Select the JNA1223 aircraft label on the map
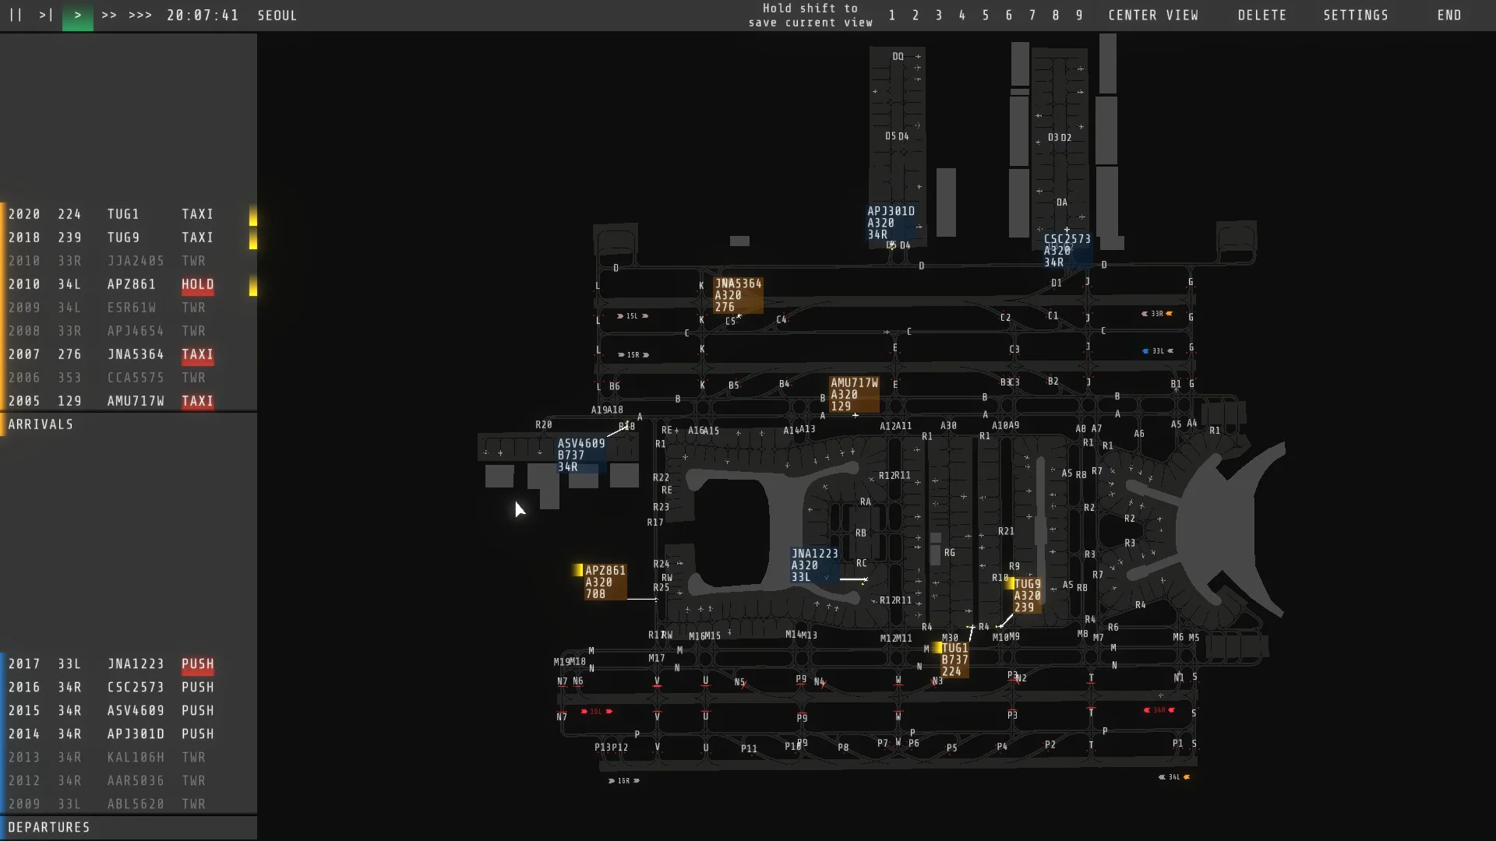1496x841 pixels. (x=814, y=565)
